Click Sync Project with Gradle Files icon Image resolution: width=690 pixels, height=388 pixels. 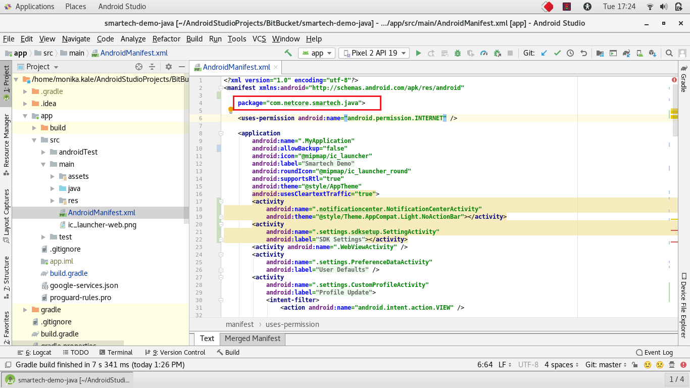tap(626, 53)
